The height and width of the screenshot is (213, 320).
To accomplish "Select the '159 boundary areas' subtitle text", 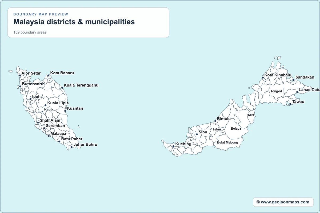I will pyautogui.click(x=30, y=32).
